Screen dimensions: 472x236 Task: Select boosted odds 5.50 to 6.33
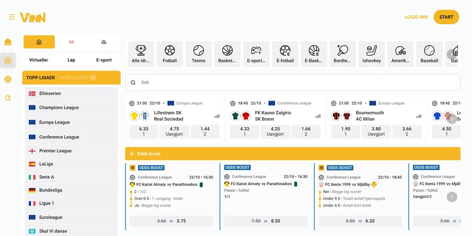click(360, 221)
